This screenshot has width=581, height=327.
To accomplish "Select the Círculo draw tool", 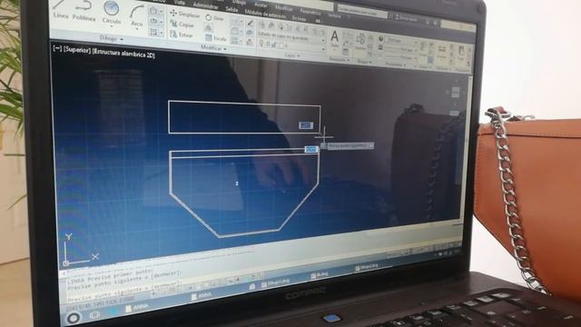I will pyautogui.click(x=111, y=13).
